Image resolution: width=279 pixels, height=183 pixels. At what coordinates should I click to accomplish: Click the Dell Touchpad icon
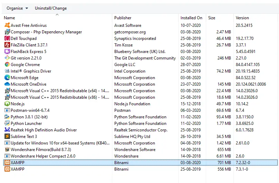(7, 39)
